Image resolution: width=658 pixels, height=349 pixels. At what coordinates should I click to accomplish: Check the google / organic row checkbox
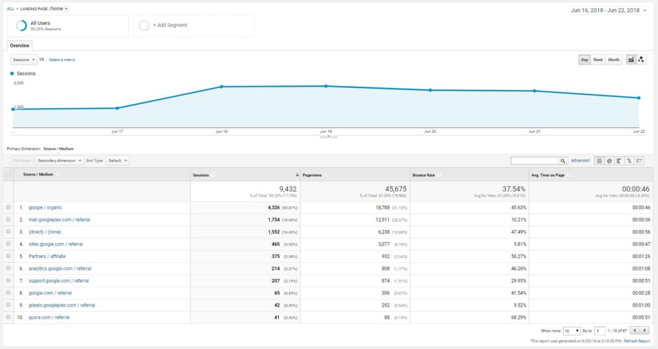point(8,207)
